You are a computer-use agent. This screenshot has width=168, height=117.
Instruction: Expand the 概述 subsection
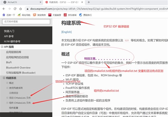click(x=7, y=83)
